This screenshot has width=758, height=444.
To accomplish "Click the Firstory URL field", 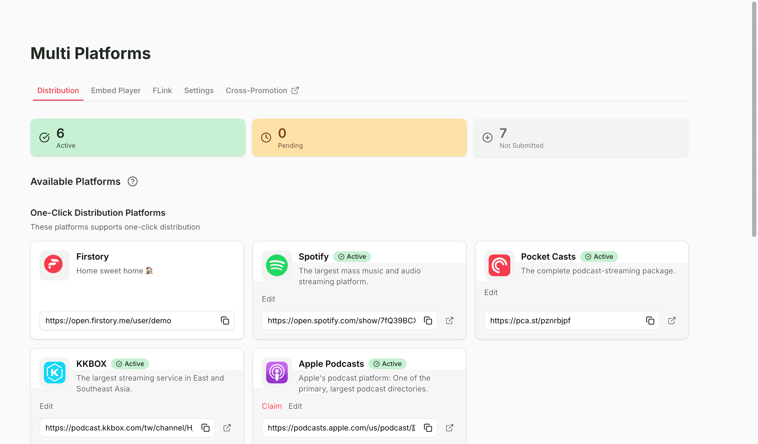I will [x=137, y=320].
